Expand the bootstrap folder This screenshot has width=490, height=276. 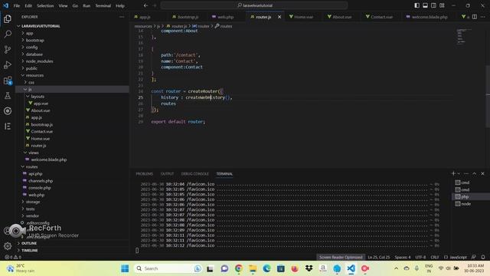tap(72, 41)
